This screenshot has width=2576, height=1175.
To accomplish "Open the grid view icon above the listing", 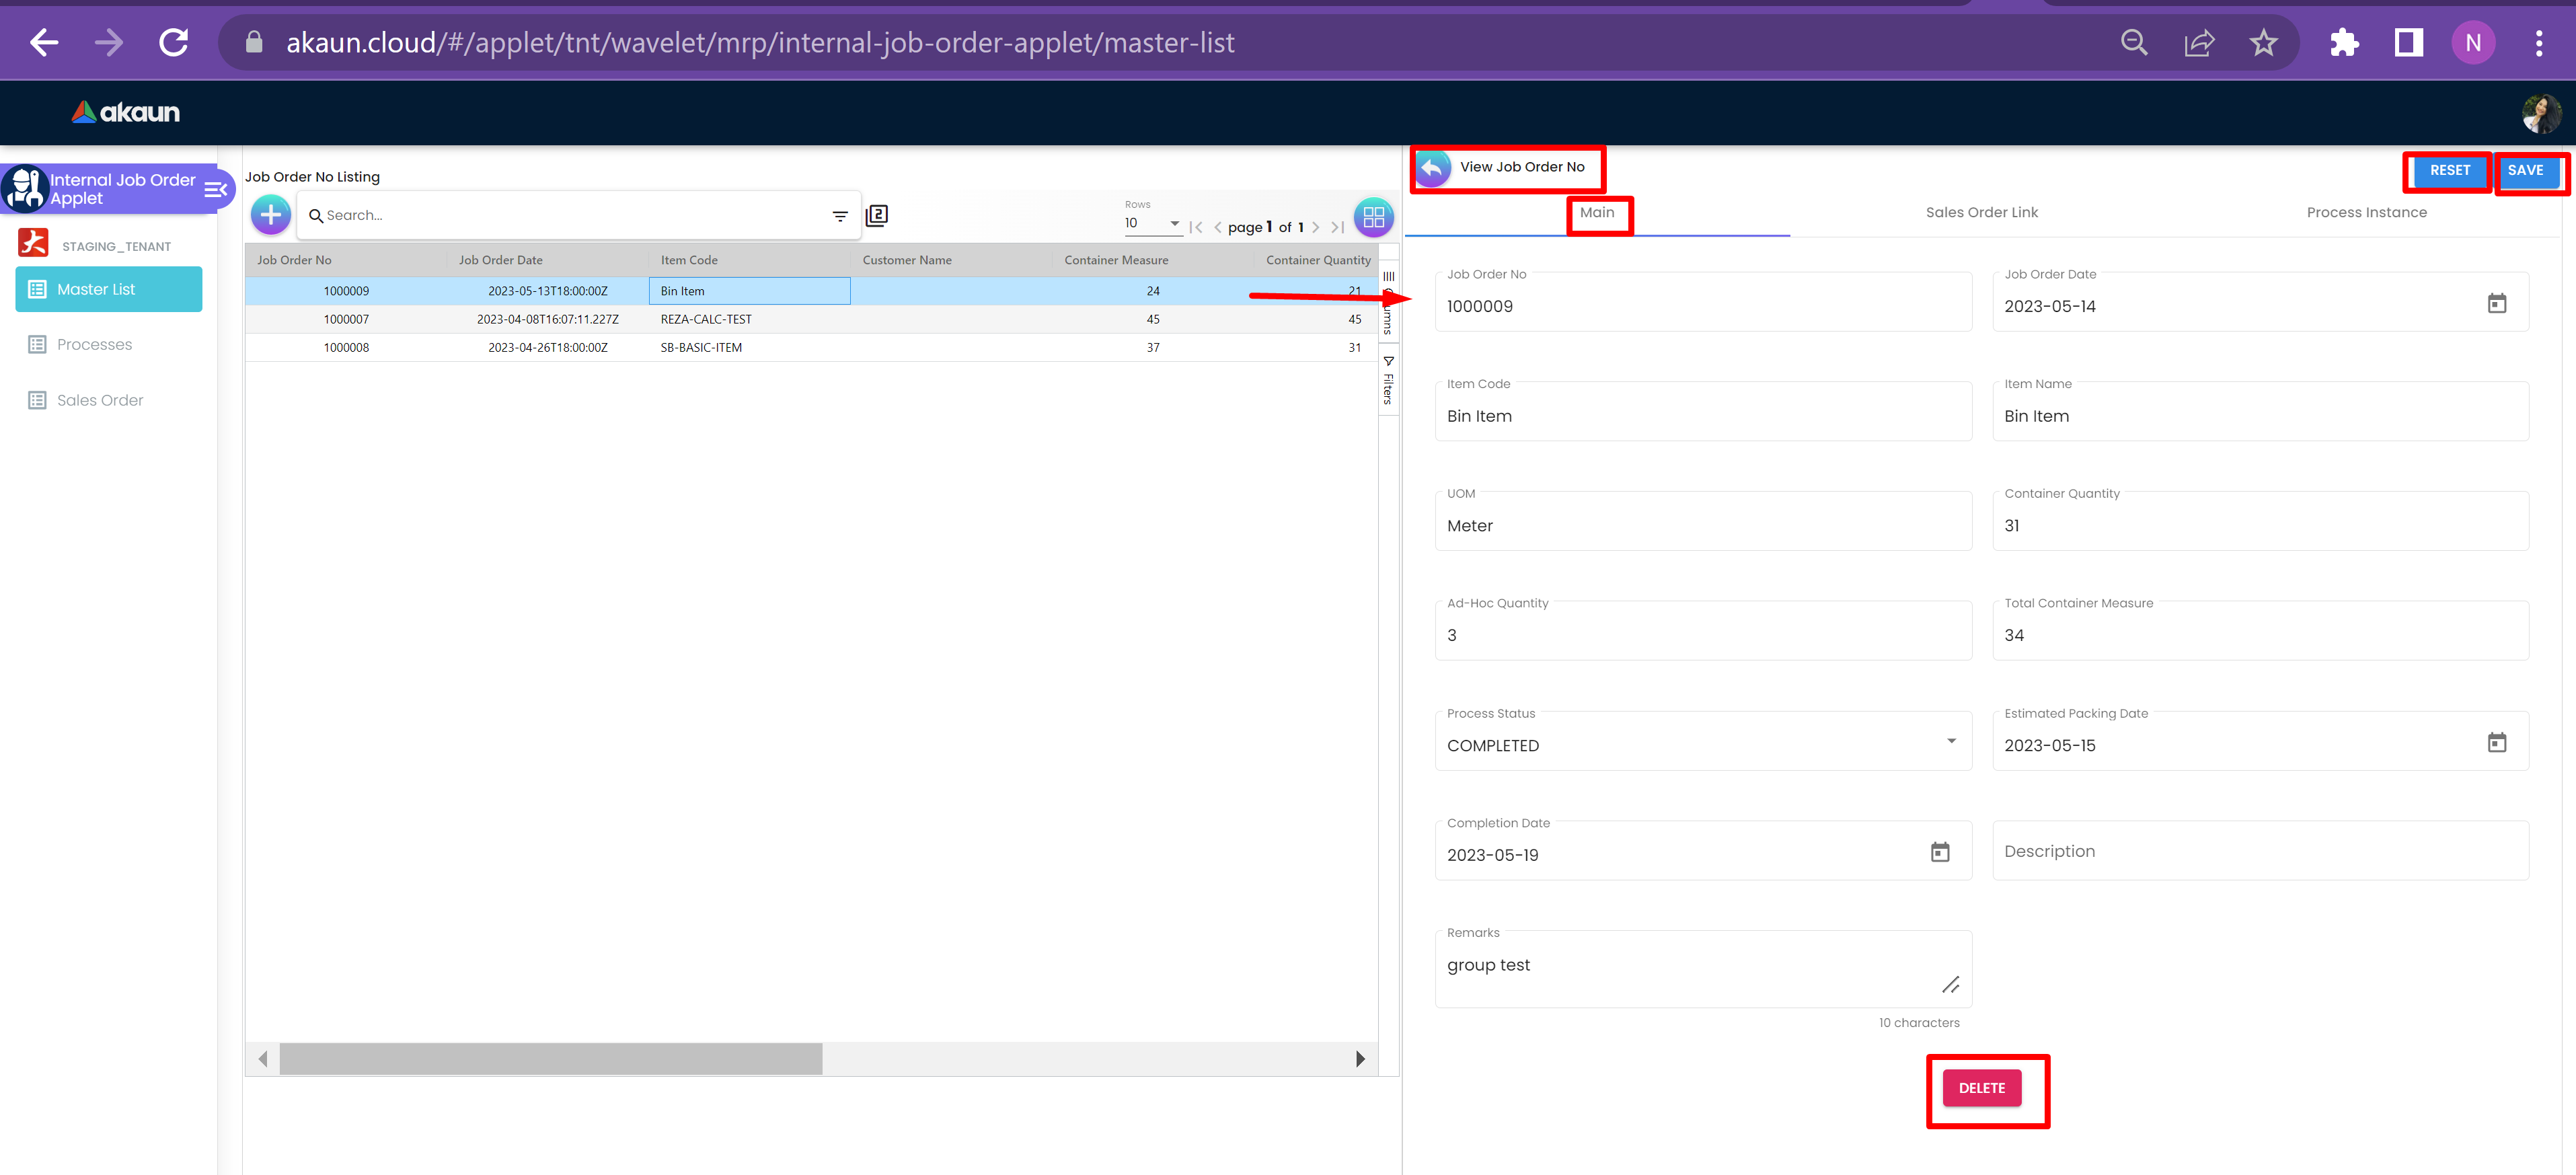I will point(1373,216).
